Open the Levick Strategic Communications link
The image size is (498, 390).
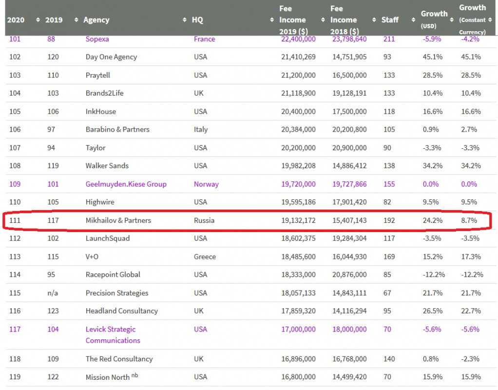coord(113,335)
